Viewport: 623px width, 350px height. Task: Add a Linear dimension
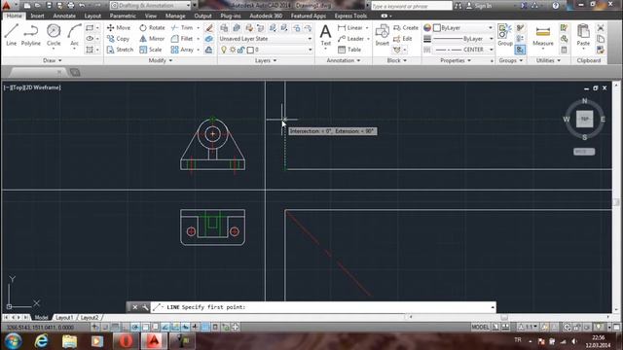[350, 28]
